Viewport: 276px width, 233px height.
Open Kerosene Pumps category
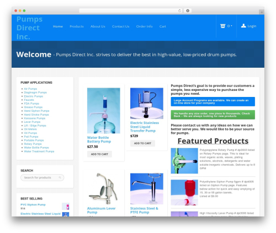click(x=34, y=118)
